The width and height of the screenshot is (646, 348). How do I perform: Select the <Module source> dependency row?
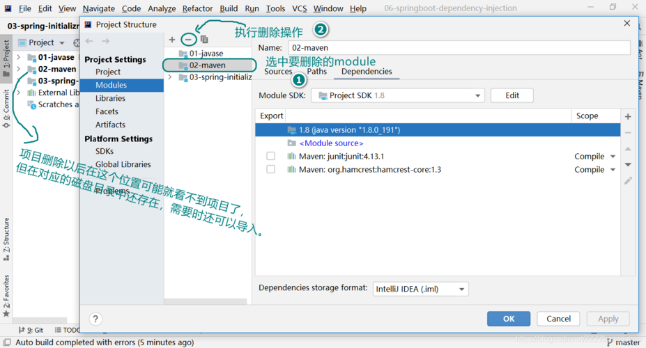[x=438, y=143]
